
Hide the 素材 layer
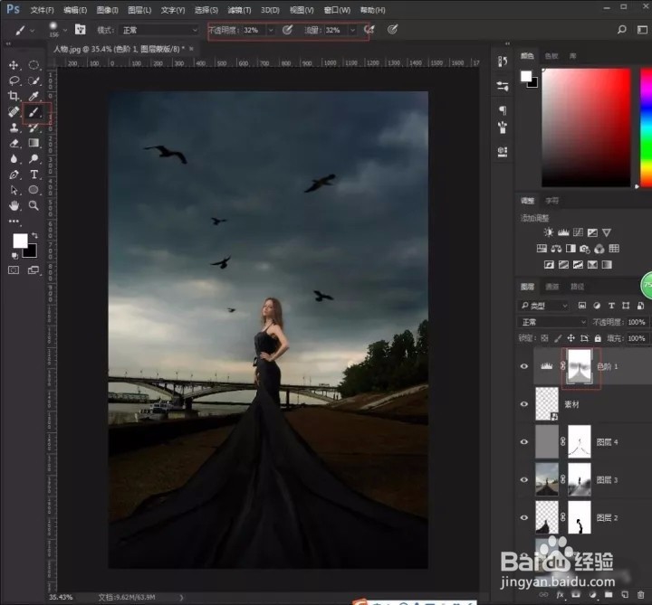tap(524, 404)
